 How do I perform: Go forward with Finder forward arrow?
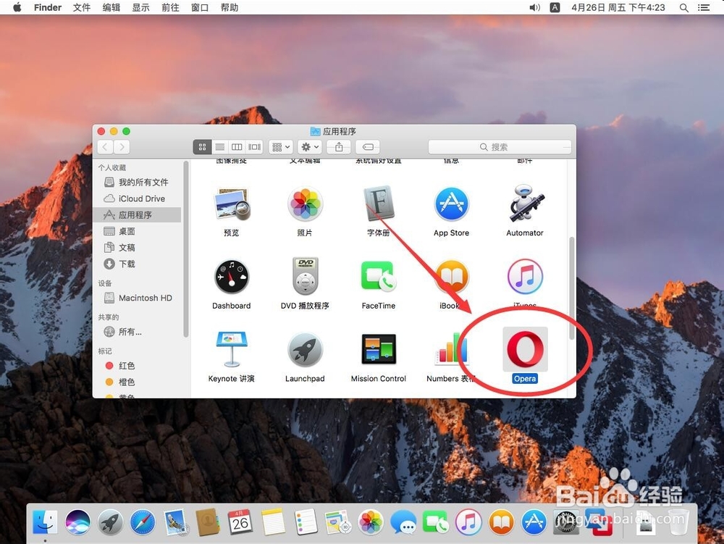coord(122,147)
